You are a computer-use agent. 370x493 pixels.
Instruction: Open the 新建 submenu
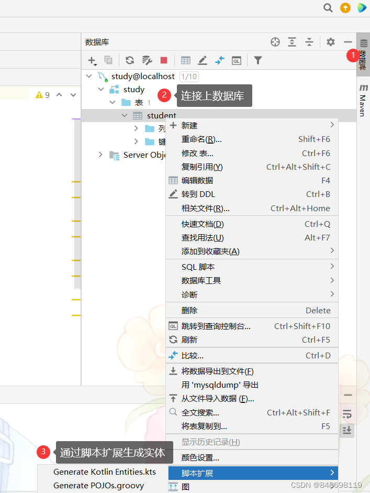click(x=252, y=125)
